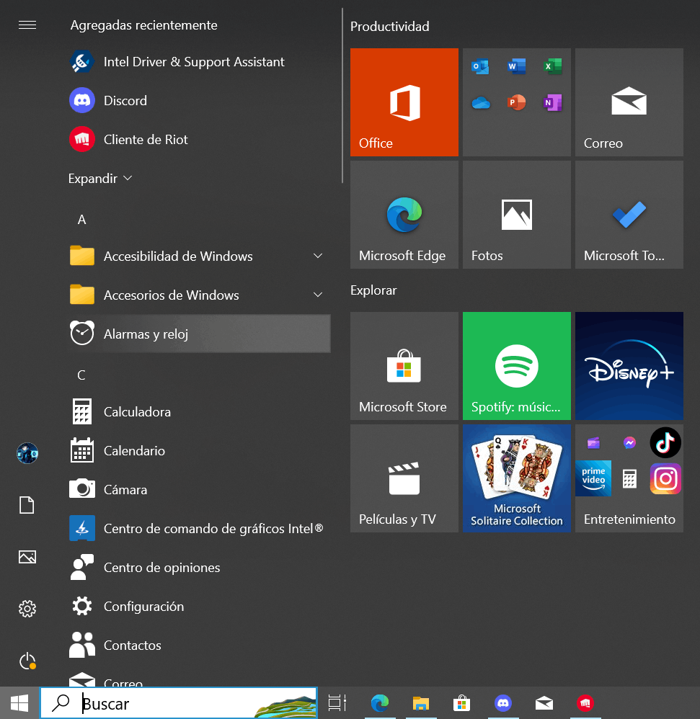Click the Agregadas recientemente header
700x719 pixels.
click(x=143, y=25)
